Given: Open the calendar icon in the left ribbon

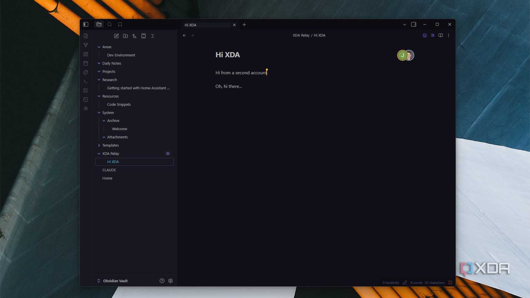Looking at the screenshot, I should pos(85,63).
